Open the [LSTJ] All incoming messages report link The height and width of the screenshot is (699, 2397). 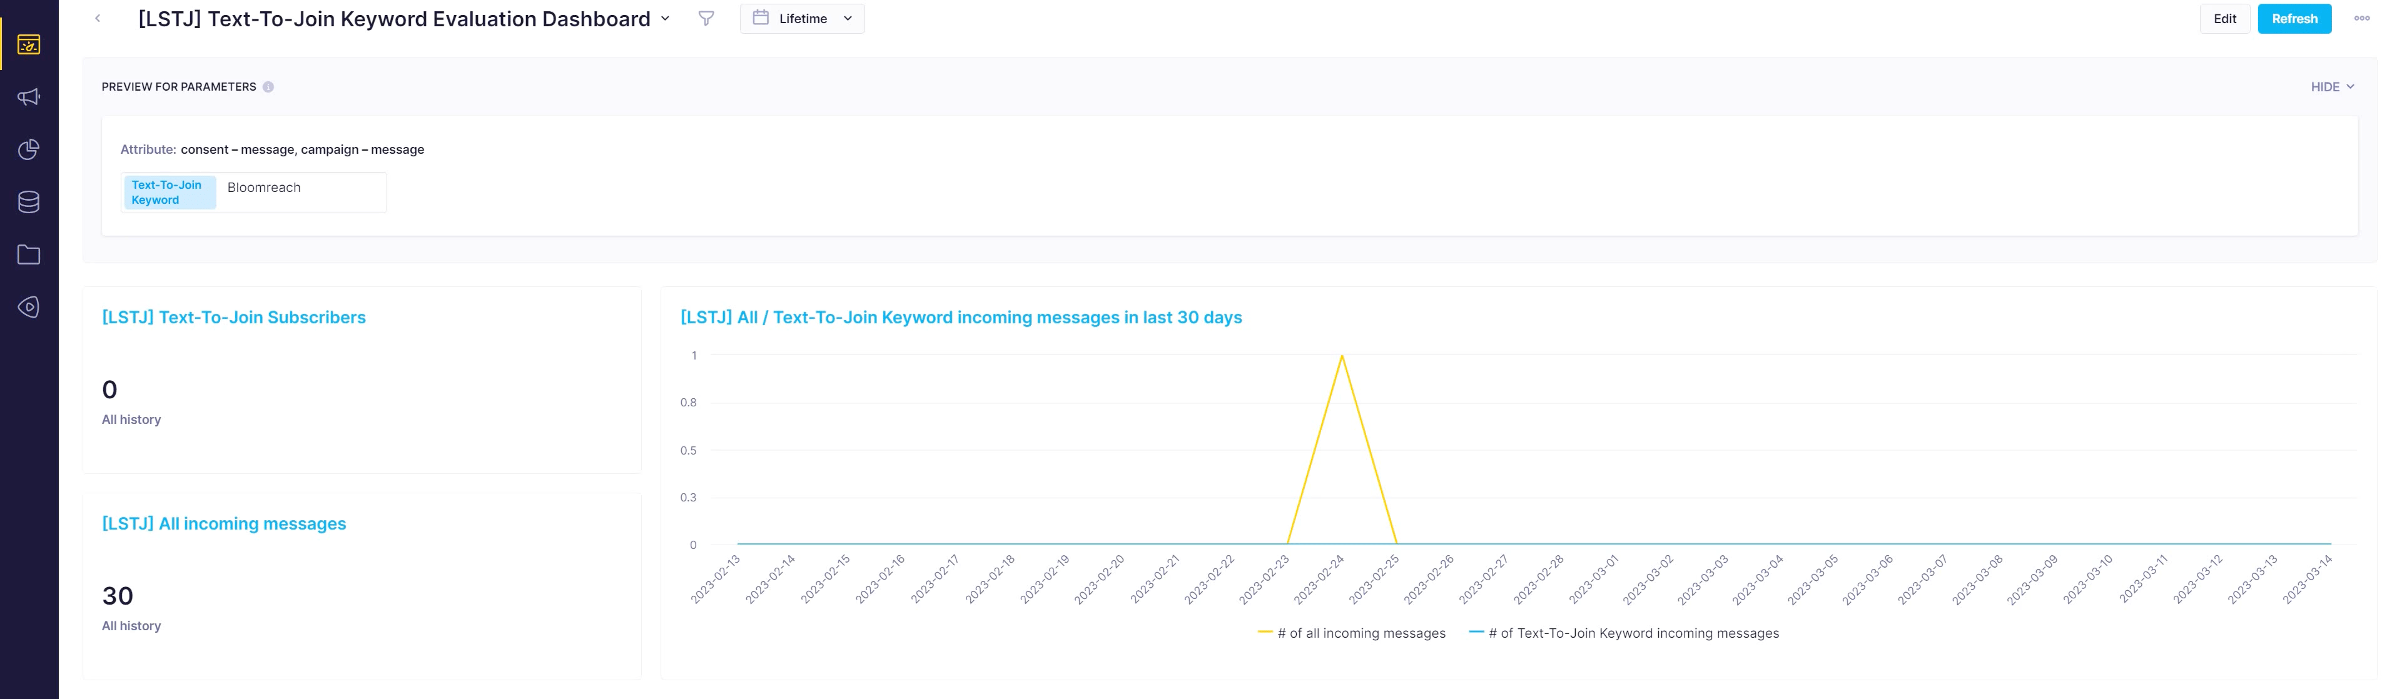click(223, 523)
